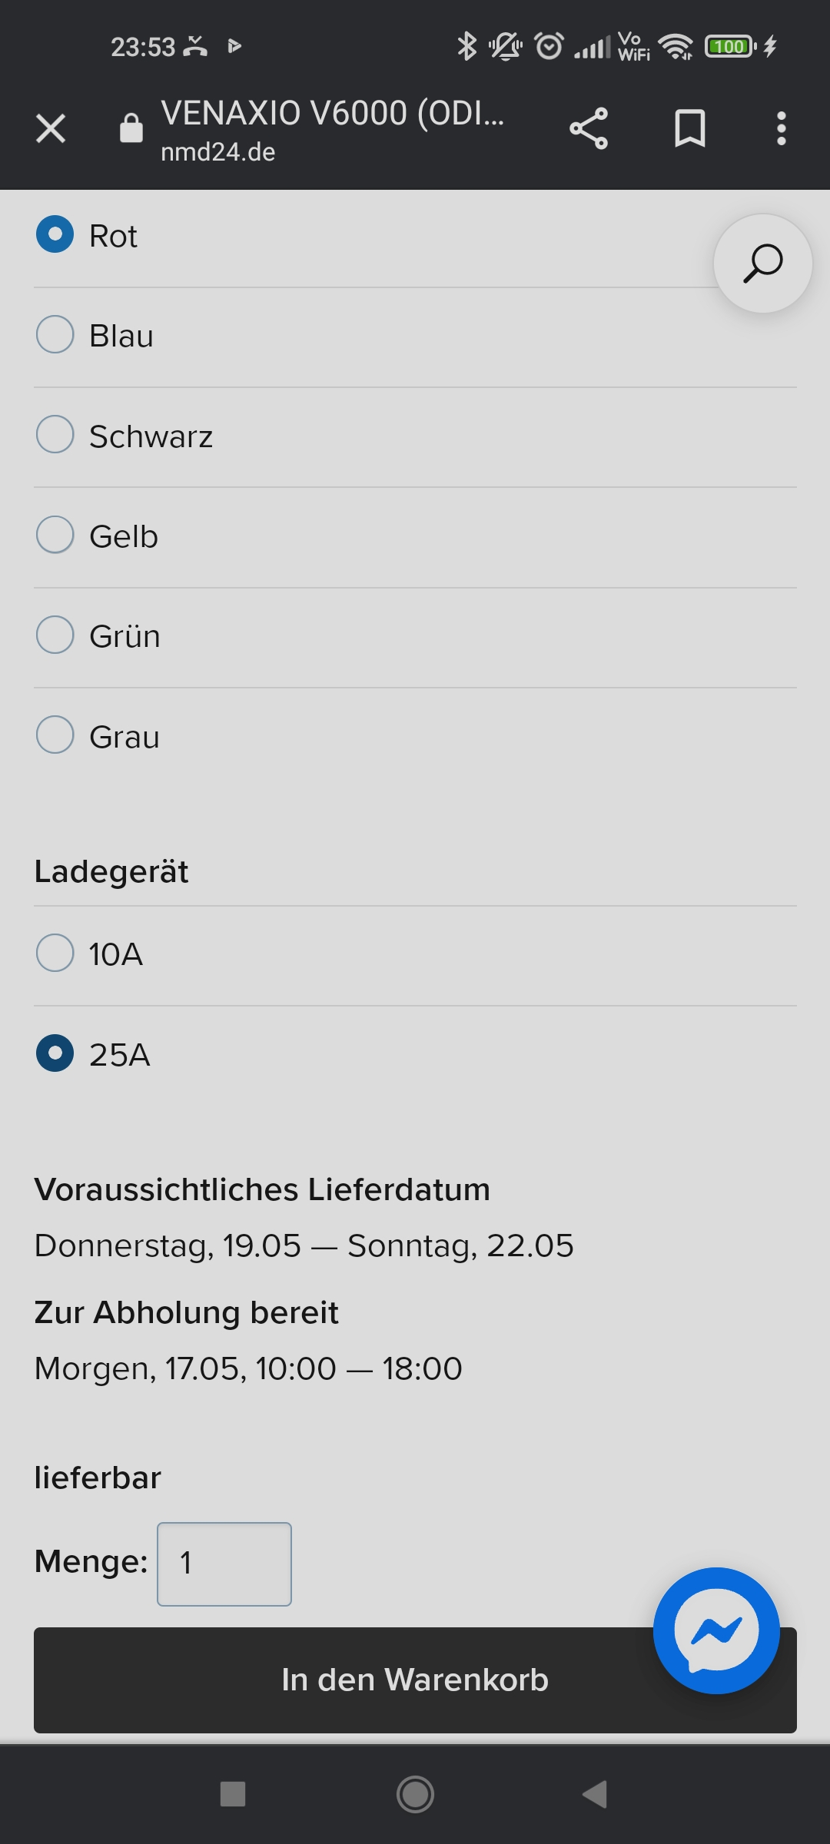The width and height of the screenshot is (830, 1844).
Task: Close the browser tab with X
Action: 51,128
